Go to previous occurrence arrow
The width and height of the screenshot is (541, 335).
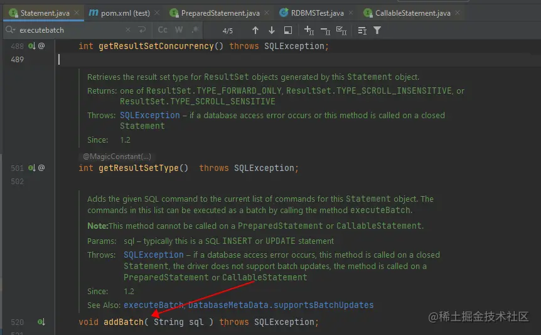coord(255,30)
